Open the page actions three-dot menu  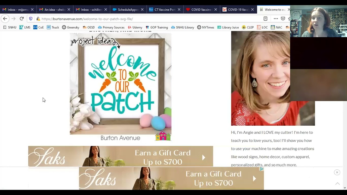click(276, 19)
